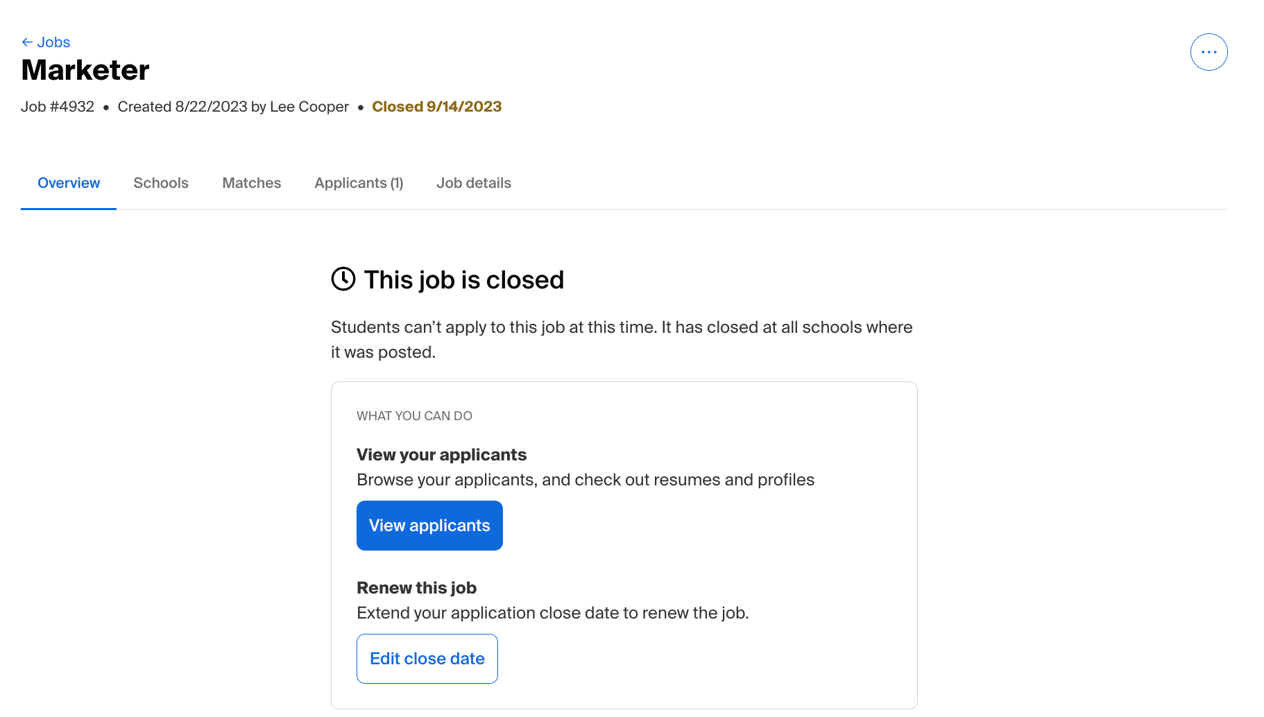Click the clock icon next to closed notice
The height and width of the screenshot is (717, 1264).
[x=343, y=279]
